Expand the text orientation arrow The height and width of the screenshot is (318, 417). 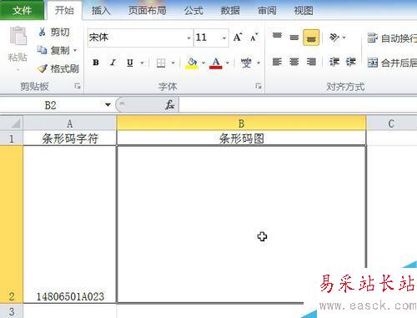[x=344, y=38]
